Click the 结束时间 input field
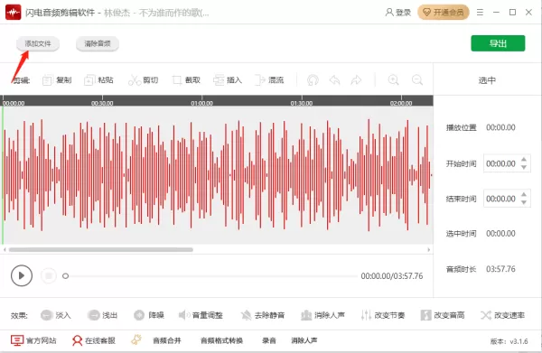Screen dimensions: 542x353 click(507, 199)
